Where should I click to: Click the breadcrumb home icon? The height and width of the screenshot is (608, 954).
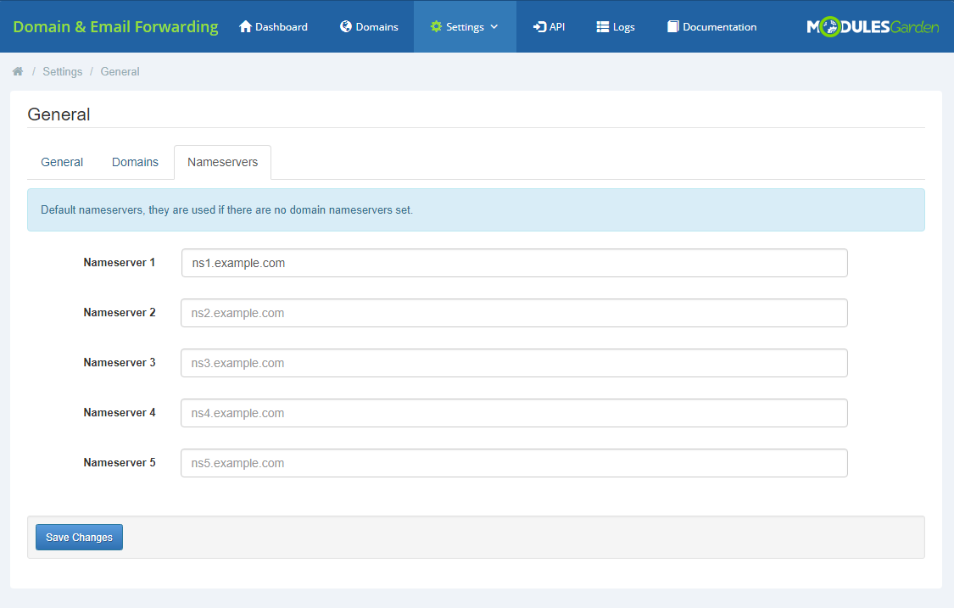18,71
